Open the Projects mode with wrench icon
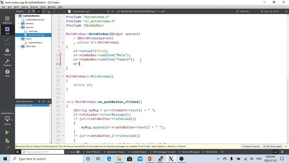 [7, 62]
